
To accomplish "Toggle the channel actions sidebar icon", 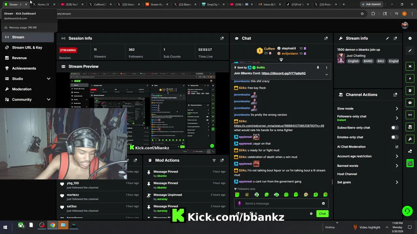I will [410, 127].
